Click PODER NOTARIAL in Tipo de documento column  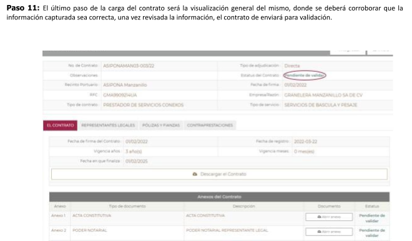point(90,230)
